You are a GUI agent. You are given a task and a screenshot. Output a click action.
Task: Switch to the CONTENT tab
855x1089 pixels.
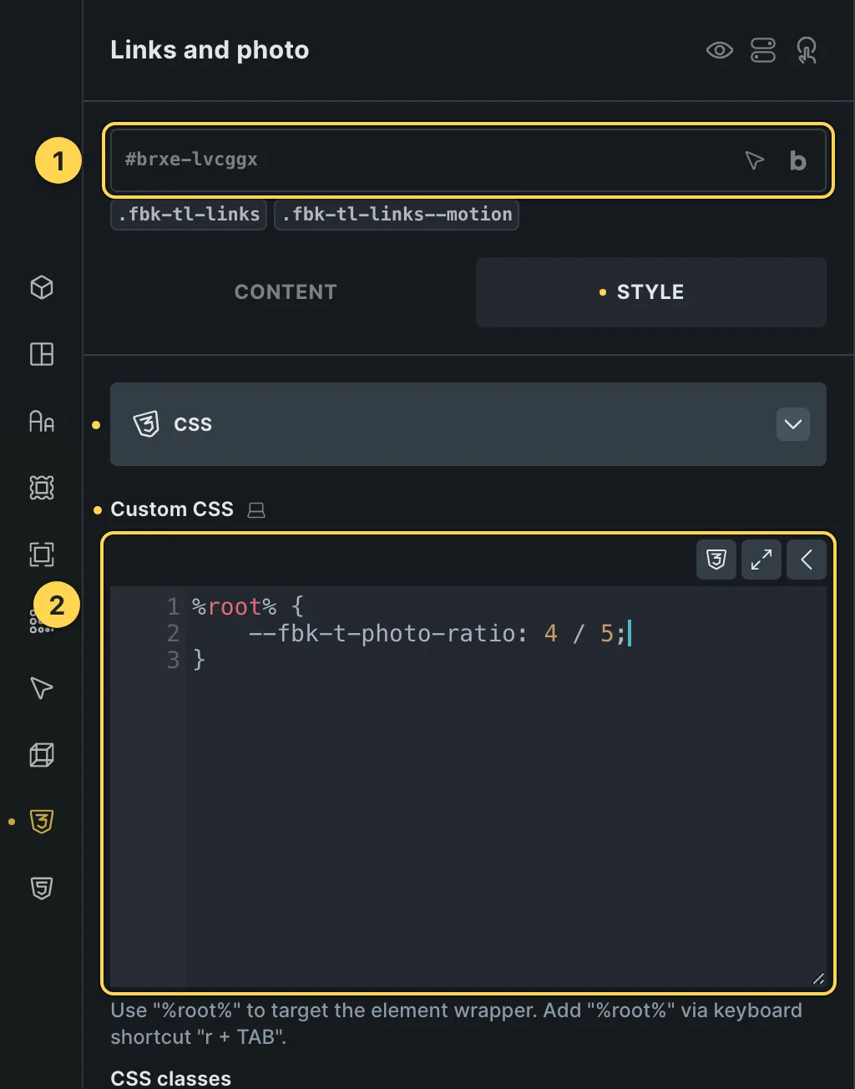[286, 292]
